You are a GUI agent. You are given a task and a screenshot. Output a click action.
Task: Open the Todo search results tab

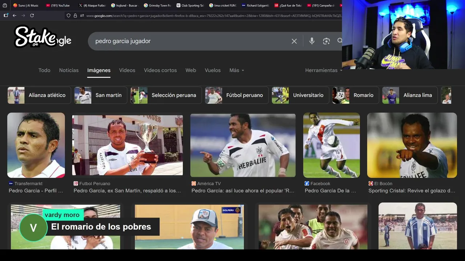[x=44, y=70]
